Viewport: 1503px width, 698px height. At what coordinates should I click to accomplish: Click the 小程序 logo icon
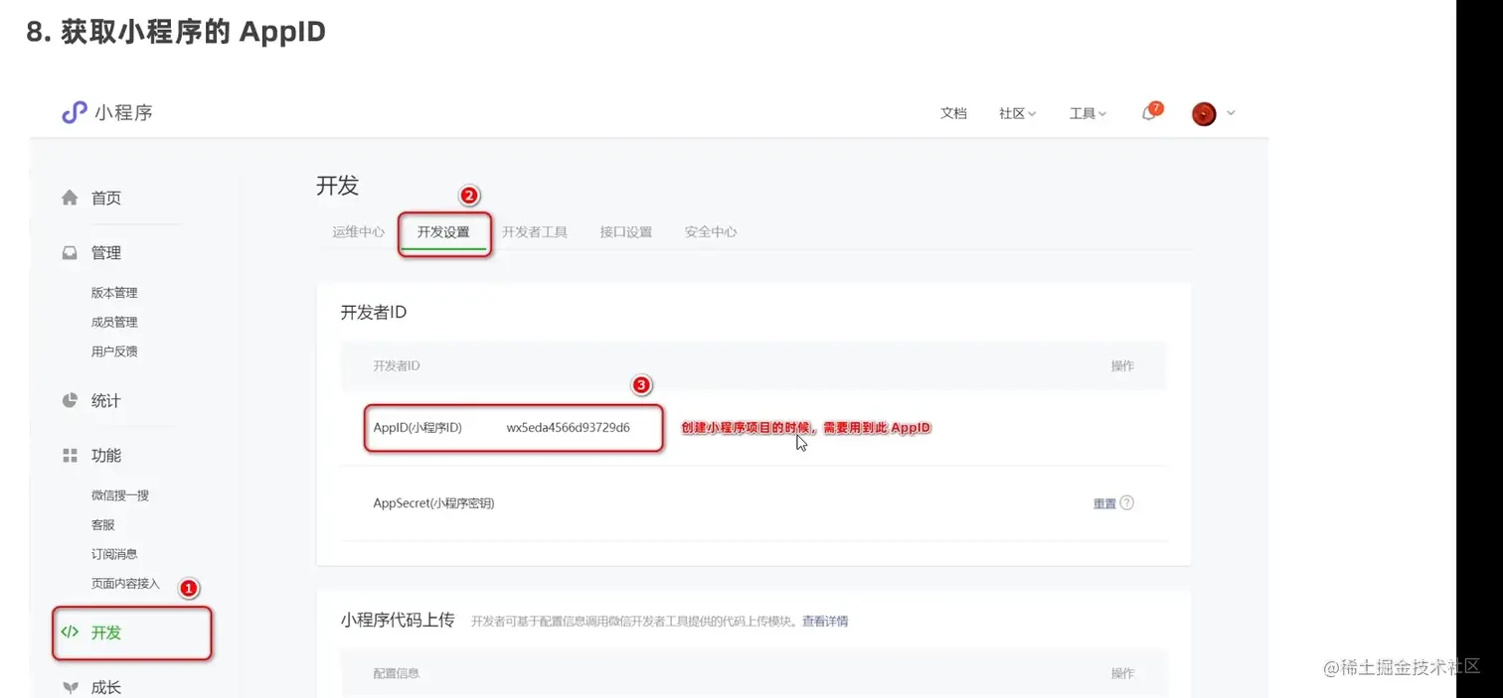pyautogui.click(x=74, y=112)
